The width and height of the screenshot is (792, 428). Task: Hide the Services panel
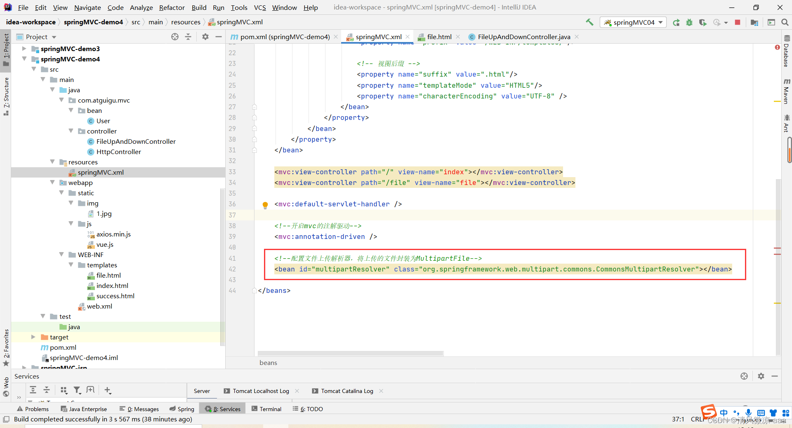775,376
